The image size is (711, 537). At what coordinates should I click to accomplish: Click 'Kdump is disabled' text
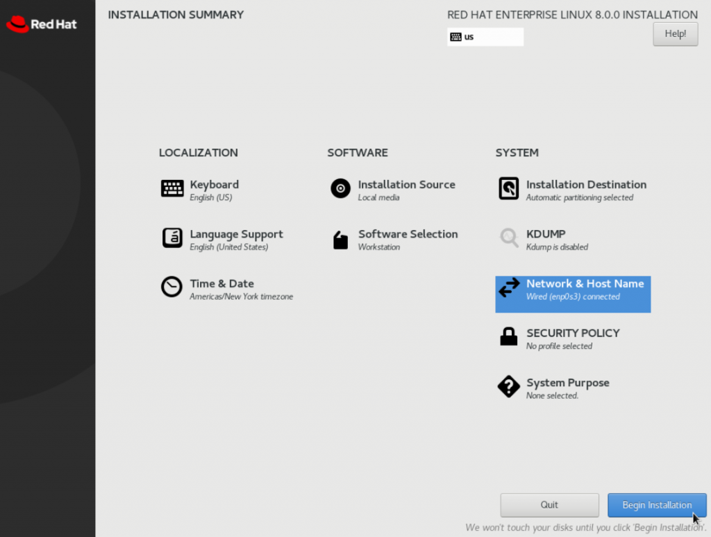click(557, 247)
